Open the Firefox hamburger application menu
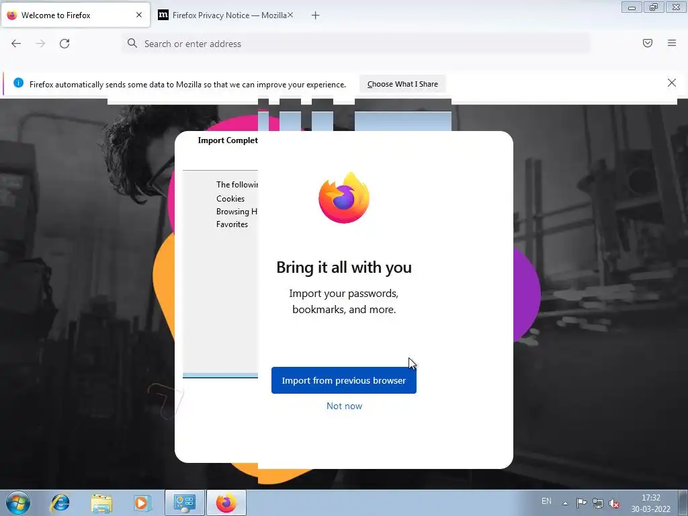 tap(671, 43)
